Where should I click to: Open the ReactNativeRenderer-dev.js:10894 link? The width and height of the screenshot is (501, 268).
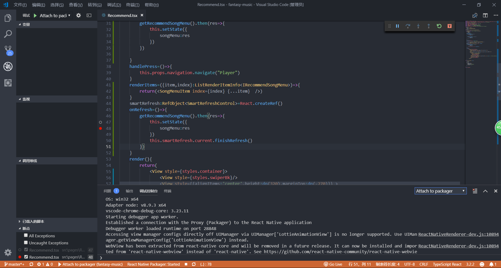tap(458, 234)
